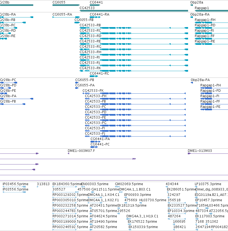Image resolution: width=228 pixels, height=231 pixels.
Task: Select transcript CG42533-RD
Action: tap(90, 36)
